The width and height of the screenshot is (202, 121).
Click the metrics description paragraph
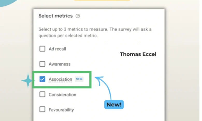pyautogui.click(x=95, y=32)
